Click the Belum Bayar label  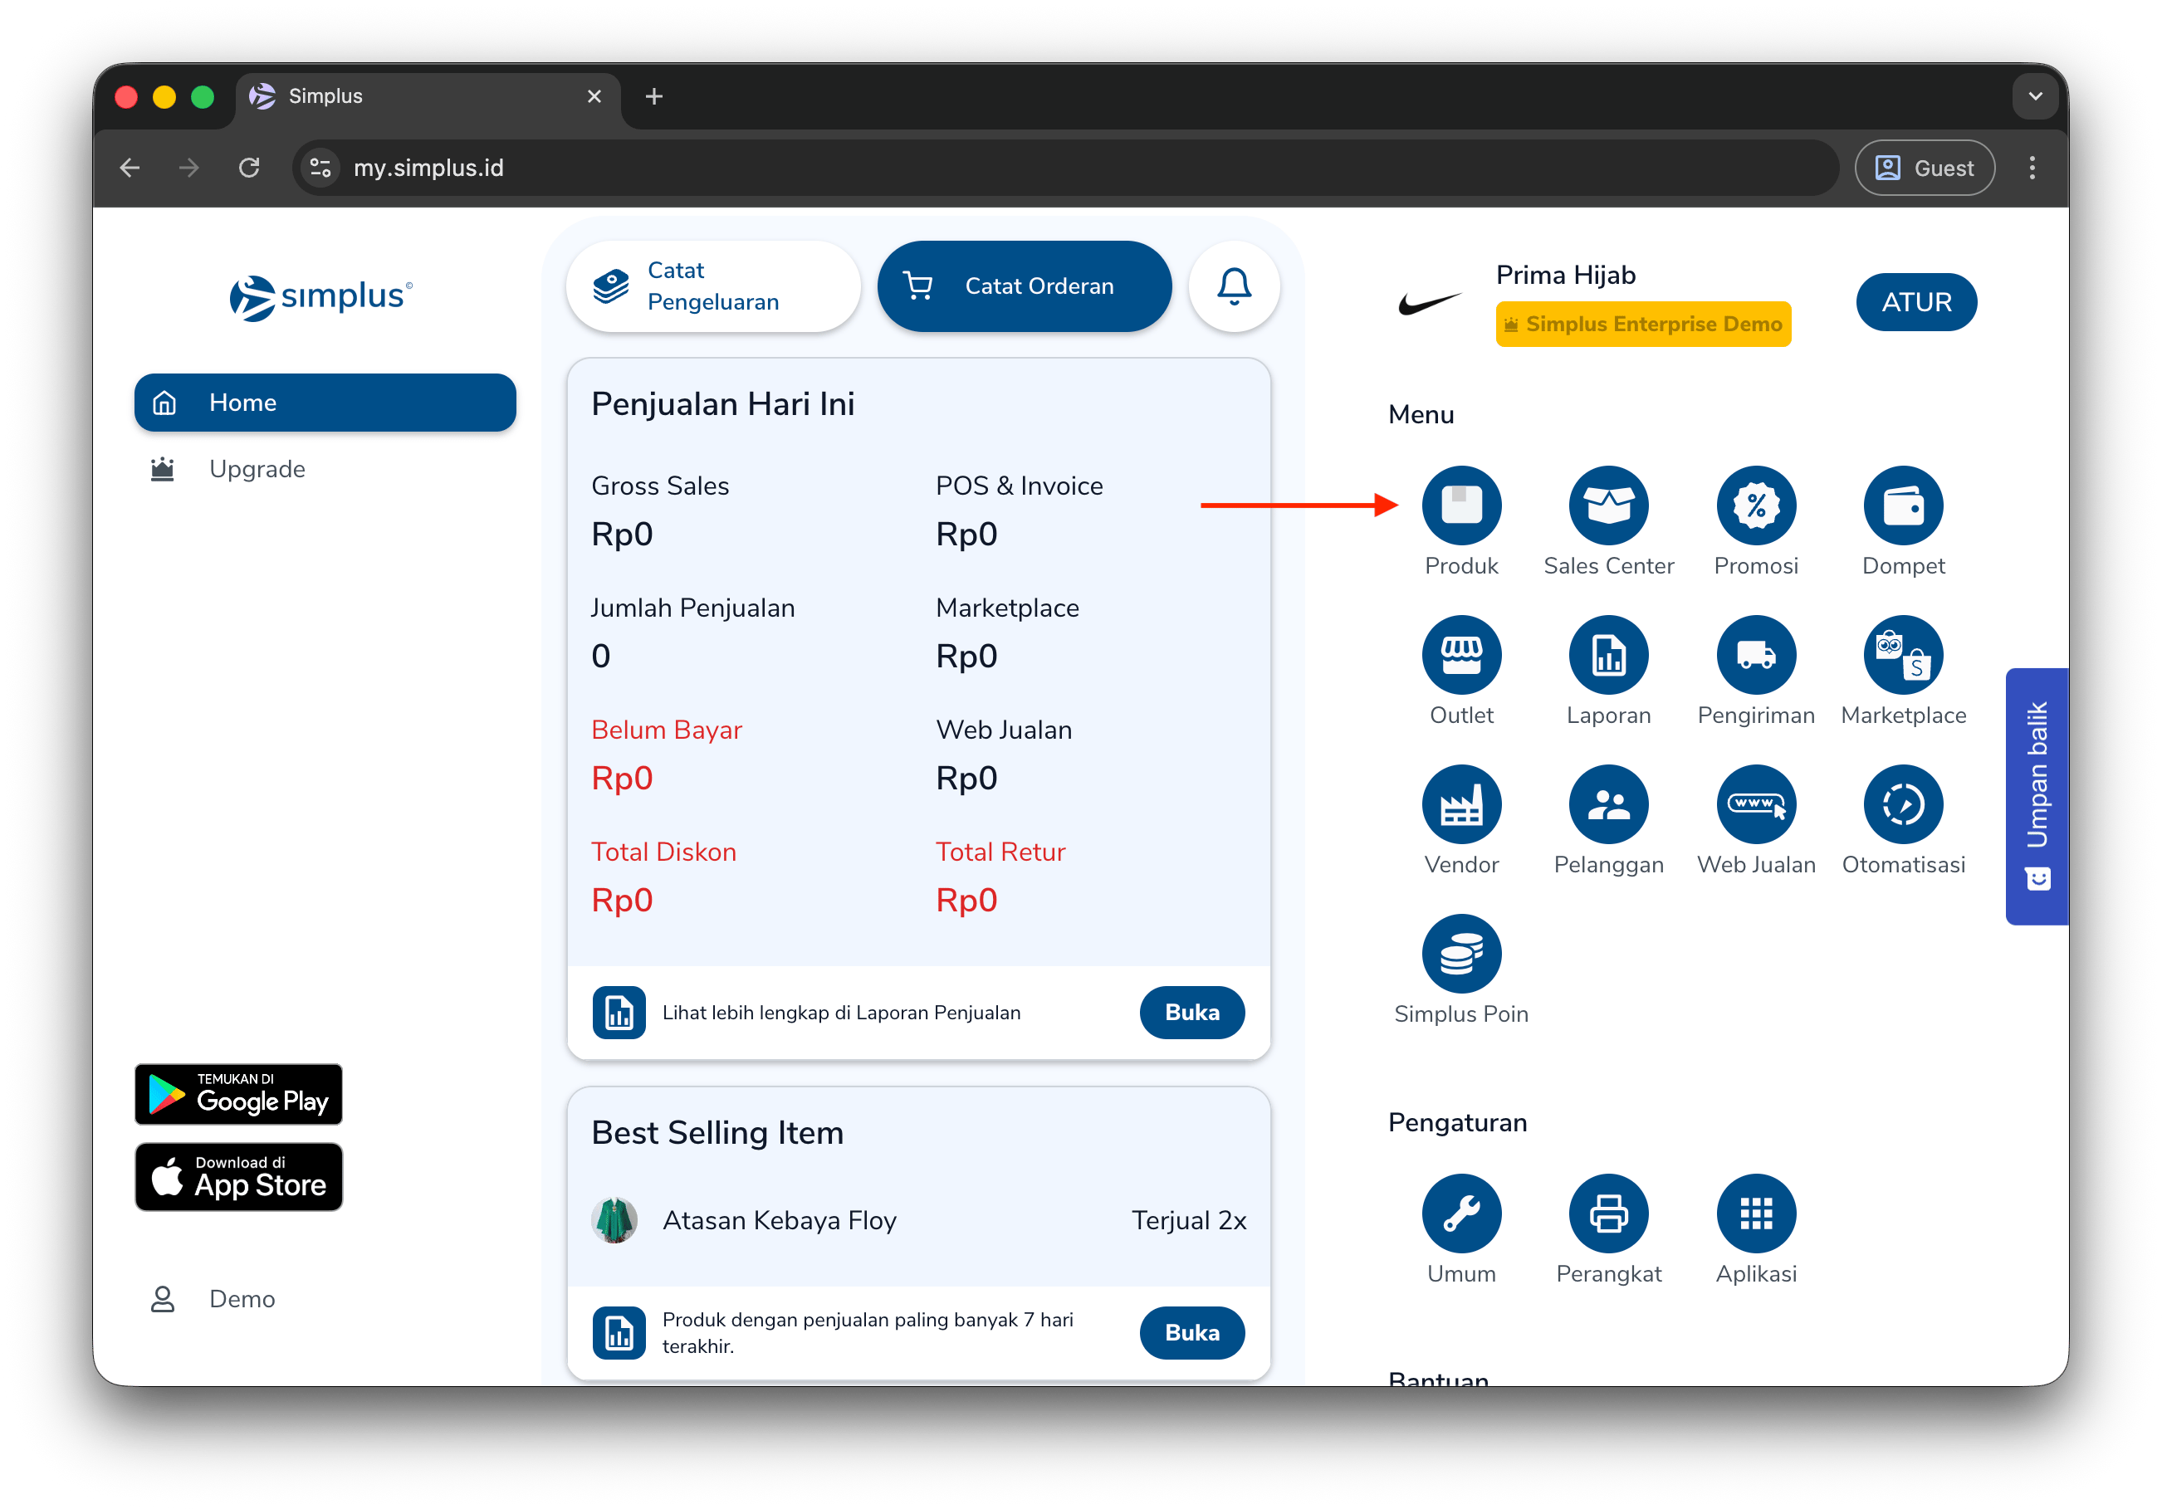pos(667,730)
